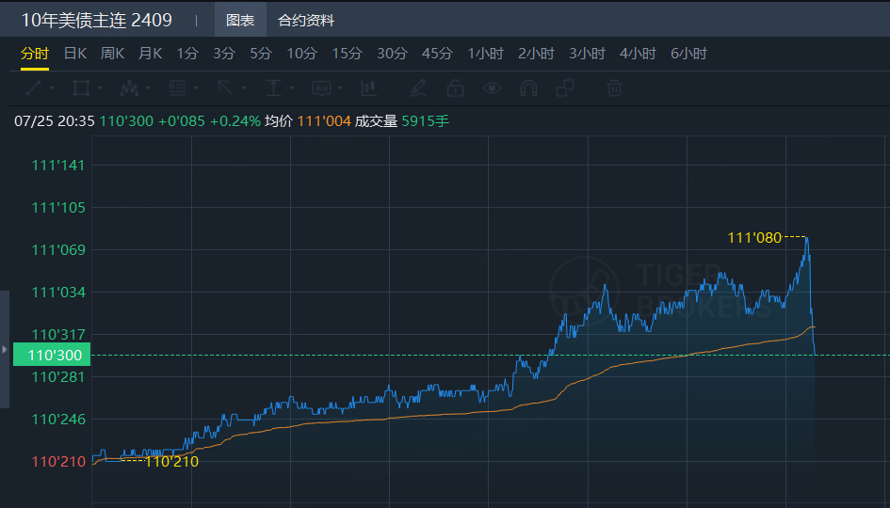Expand the line tool dropdown arrow
Screen dimensions: 890x508
[x=52, y=88]
